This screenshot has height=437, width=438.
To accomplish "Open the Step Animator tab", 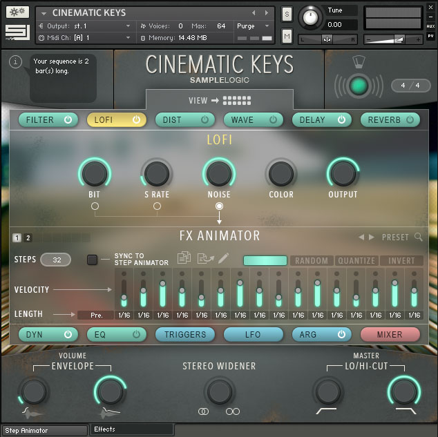I will click(44, 430).
